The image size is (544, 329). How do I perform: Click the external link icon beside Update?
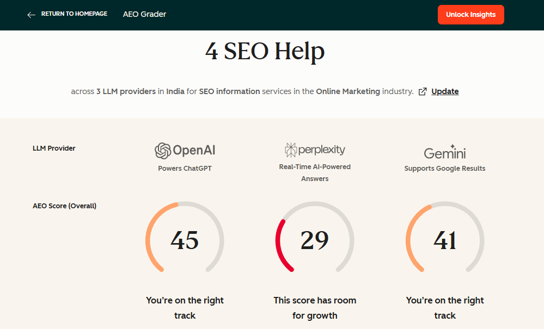pos(422,91)
